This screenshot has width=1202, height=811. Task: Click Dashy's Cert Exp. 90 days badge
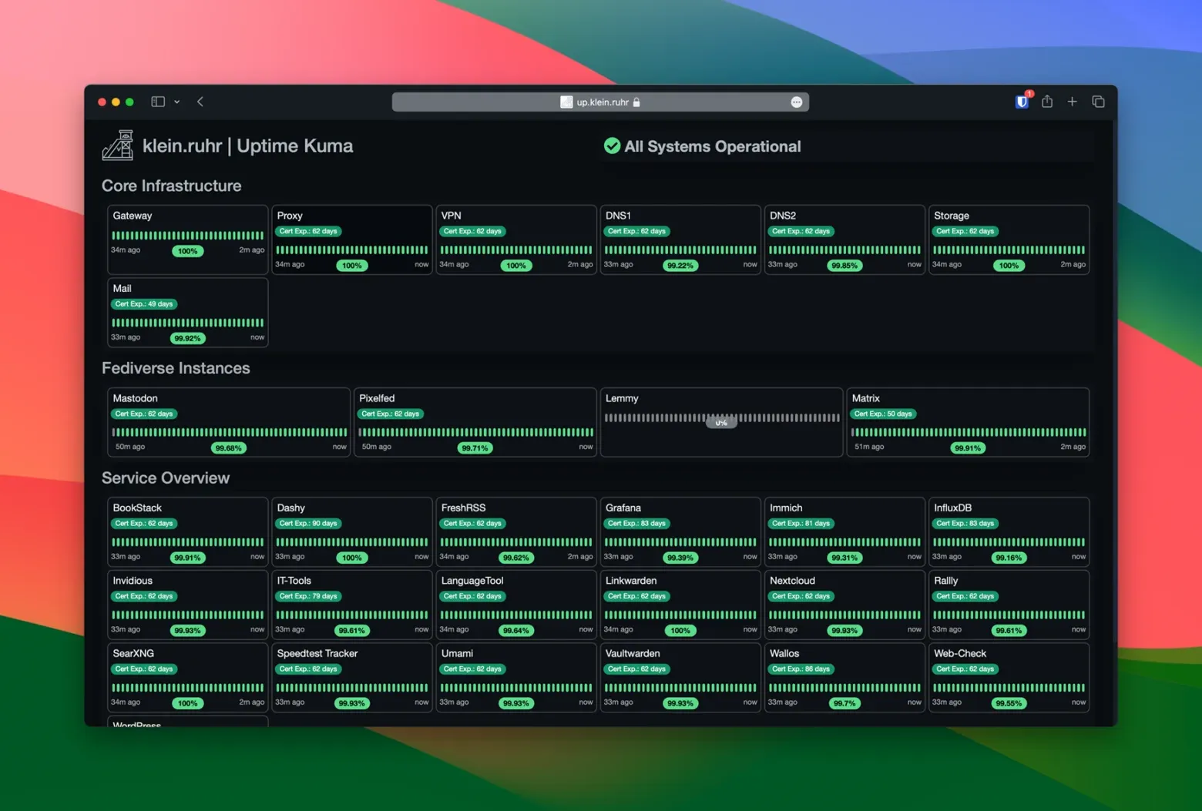(x=308, y=523)
